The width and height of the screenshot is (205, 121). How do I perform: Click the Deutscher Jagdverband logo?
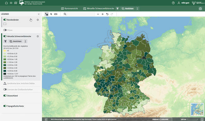pyautogui.click(x=198, y=3)
